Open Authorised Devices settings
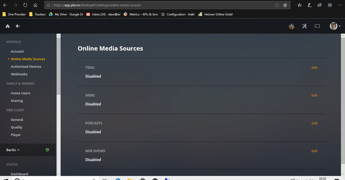Screen dimensions: 345x180 coord(26,67)
